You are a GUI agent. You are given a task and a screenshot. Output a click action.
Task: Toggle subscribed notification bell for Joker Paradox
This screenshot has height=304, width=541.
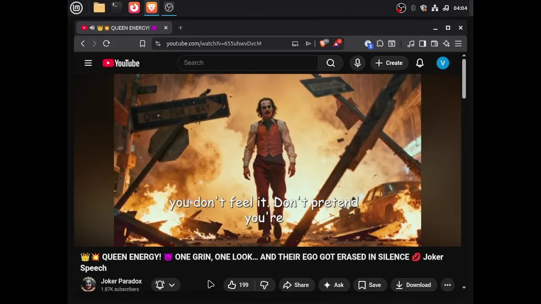(160, 285)
